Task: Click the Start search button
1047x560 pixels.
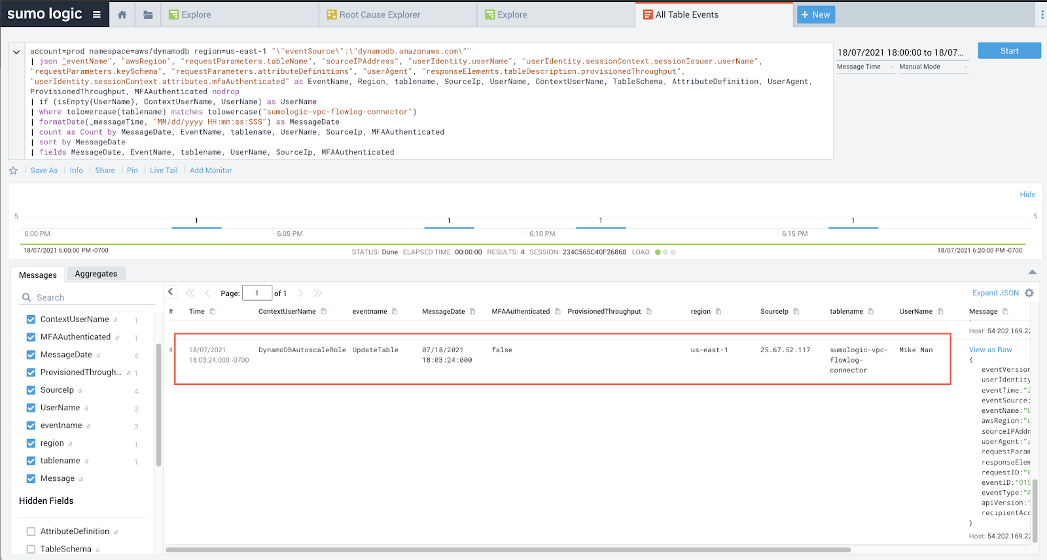Action: [1009, 51]
